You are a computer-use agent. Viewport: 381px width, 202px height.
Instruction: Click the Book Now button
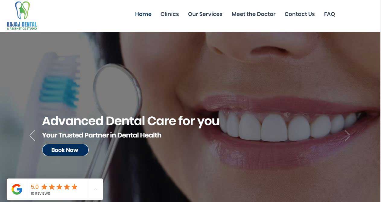(65, 150)
